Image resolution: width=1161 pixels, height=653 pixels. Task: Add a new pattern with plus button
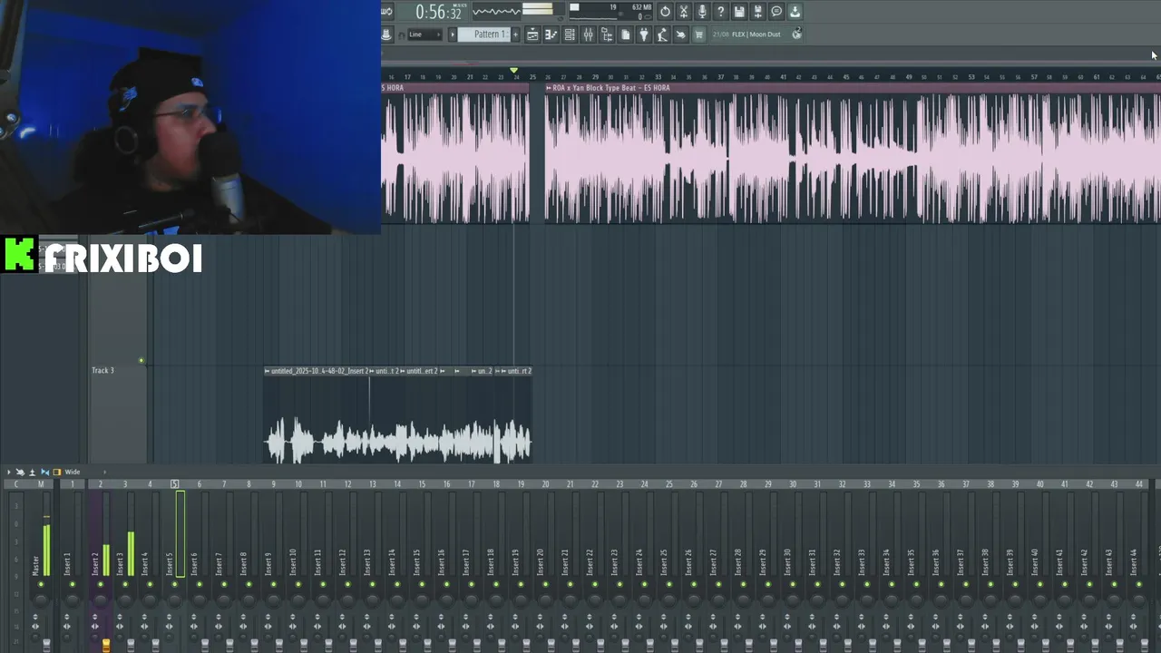pyautogui.click(x=515, y=34)
